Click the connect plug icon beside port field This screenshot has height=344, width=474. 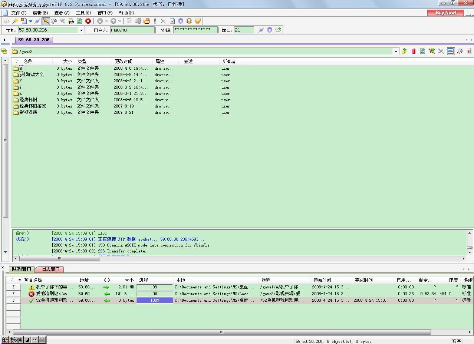[261, 30]
